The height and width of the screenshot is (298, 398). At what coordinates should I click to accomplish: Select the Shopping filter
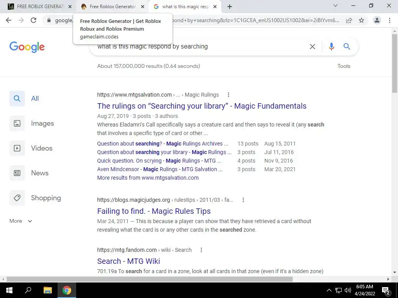[35, 198]
